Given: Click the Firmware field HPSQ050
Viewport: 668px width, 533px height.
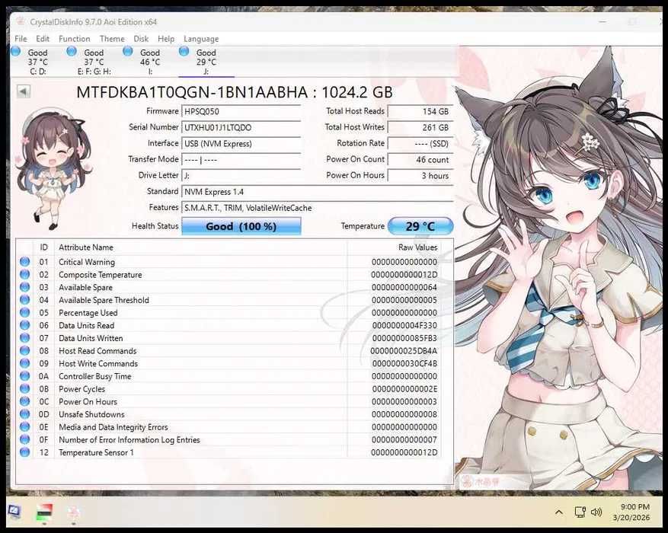Looking at the screenshot, I should coord(241,111).
